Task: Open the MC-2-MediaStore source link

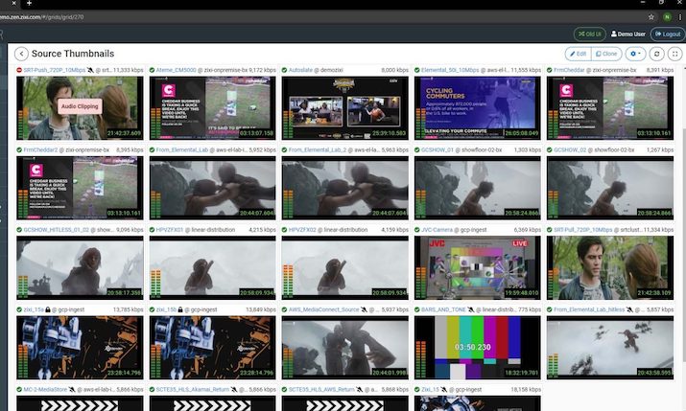Action: [x=45, y=390]
